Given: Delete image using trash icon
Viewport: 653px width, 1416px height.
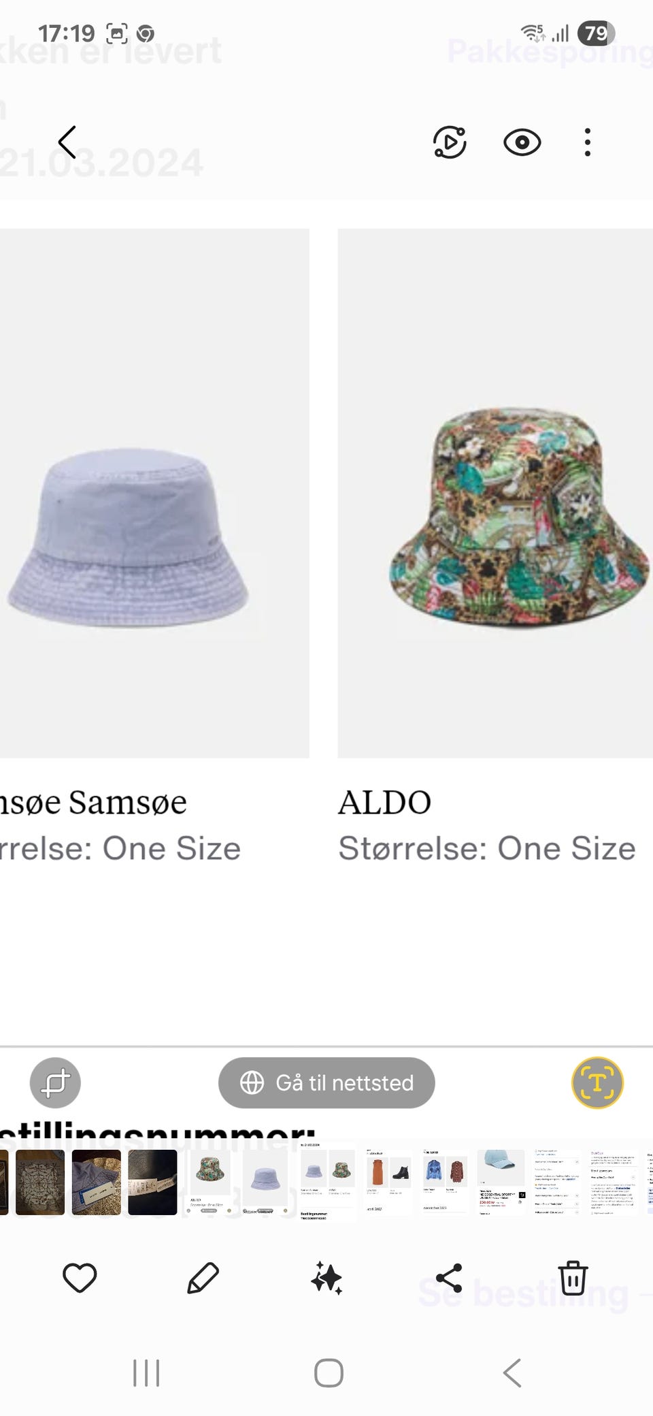Looking at the screenshot, I should pos(573,1278).
